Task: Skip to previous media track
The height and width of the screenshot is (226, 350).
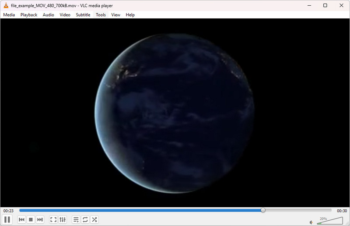Action: click(x=21, y=220)
